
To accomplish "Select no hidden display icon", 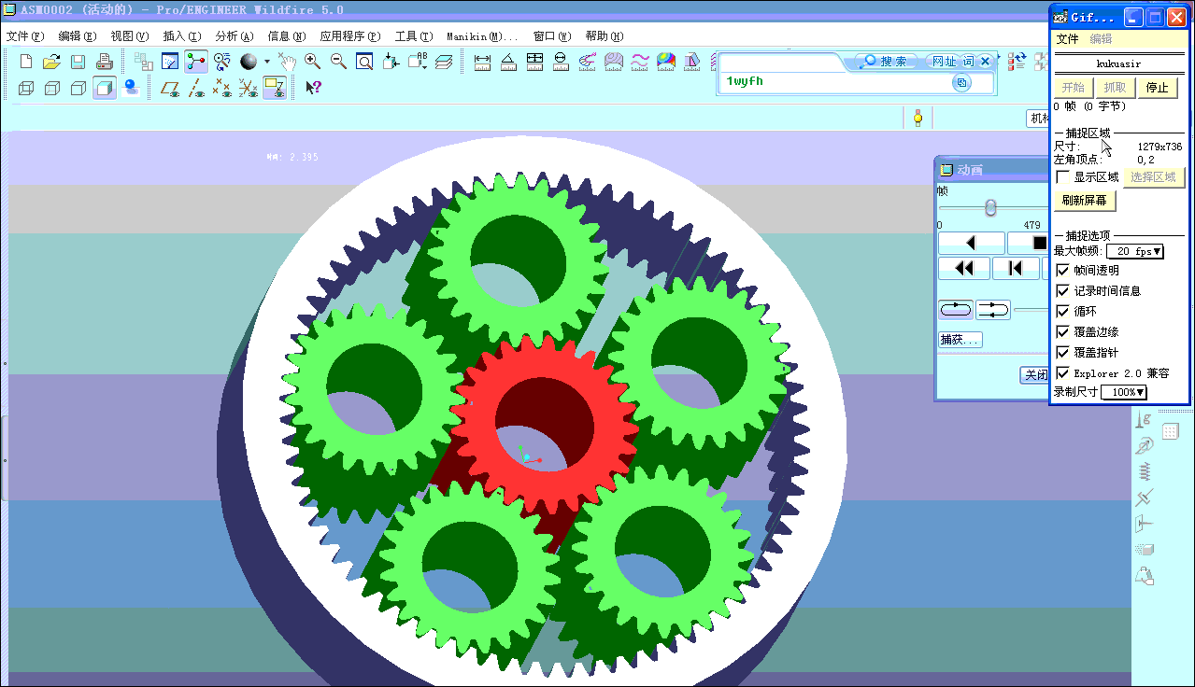I will [x=78, y=88].
